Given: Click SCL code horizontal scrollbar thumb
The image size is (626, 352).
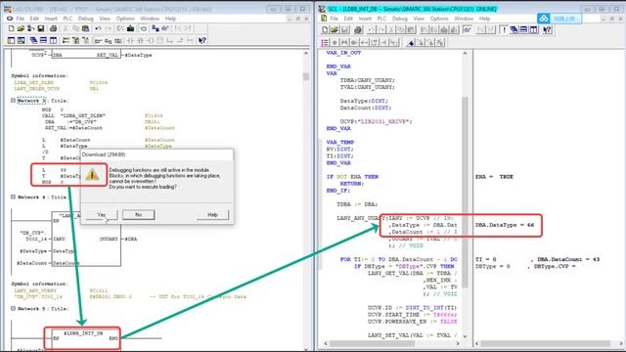Looking at the screenshot, I should coord(372,343).
